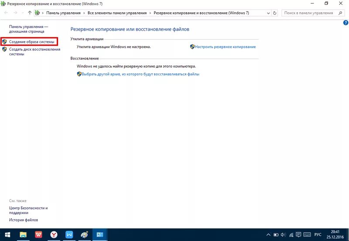Click shield icon beside "Создать диск восстановления"
The image size is (349, 241).
(x=4, y=49)
